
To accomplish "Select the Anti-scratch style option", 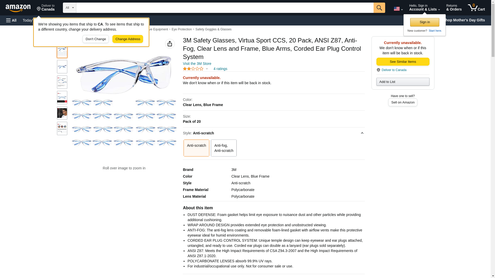I will pyautogui.click(x=196, y=148).
